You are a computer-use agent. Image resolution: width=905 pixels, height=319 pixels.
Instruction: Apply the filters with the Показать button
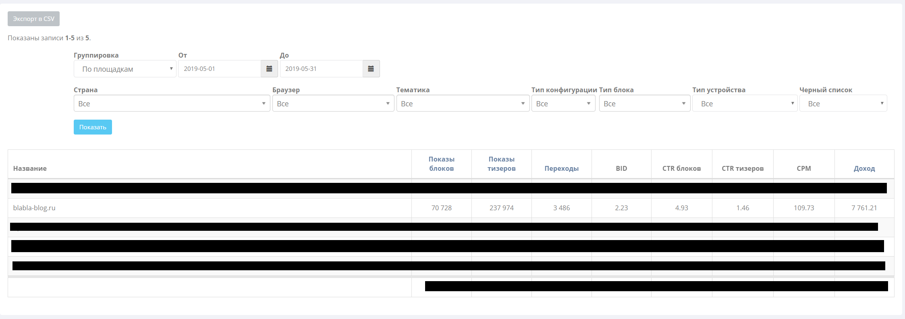click(x=93, y=127)
